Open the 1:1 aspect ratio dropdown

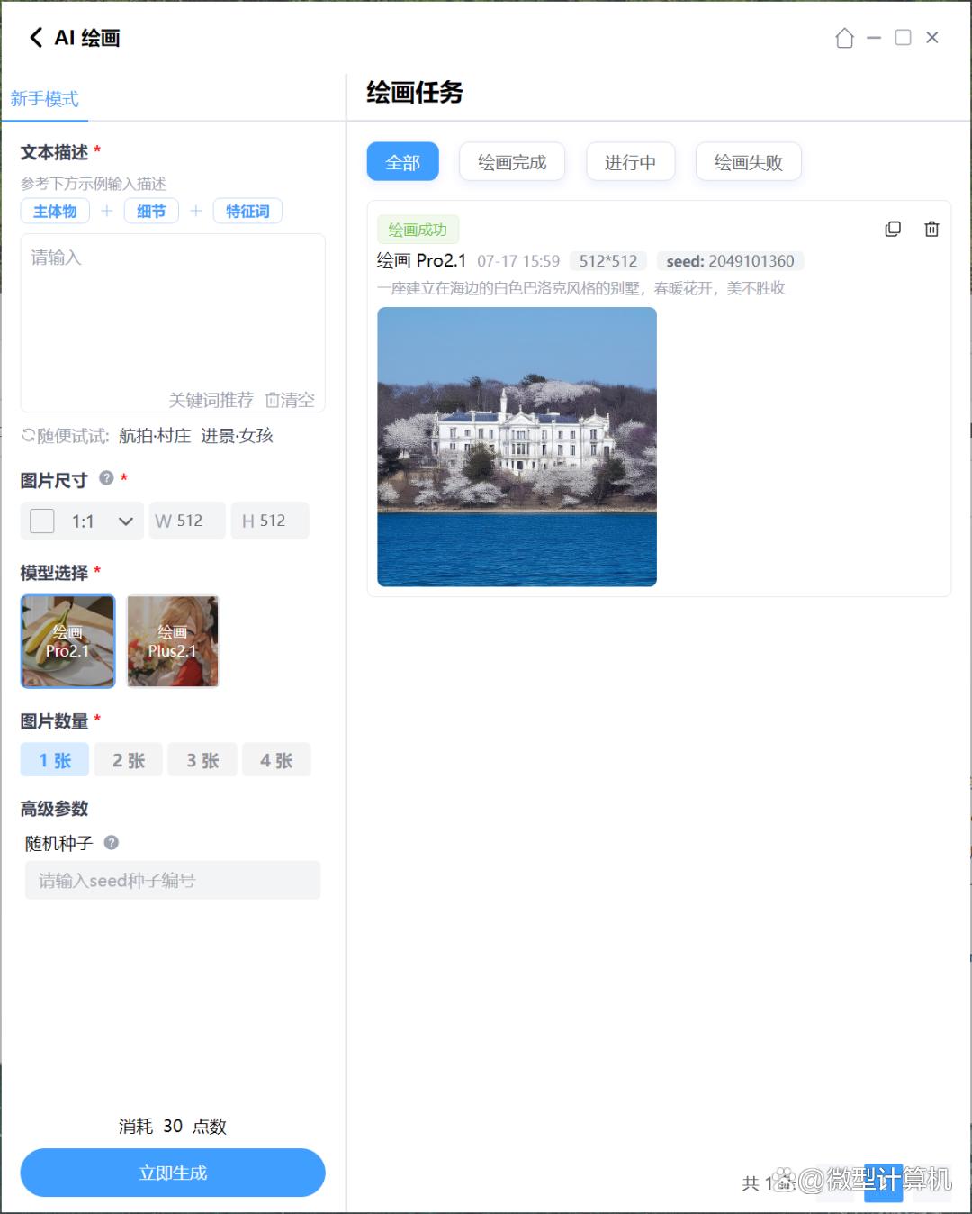click(x=82, y=521)
